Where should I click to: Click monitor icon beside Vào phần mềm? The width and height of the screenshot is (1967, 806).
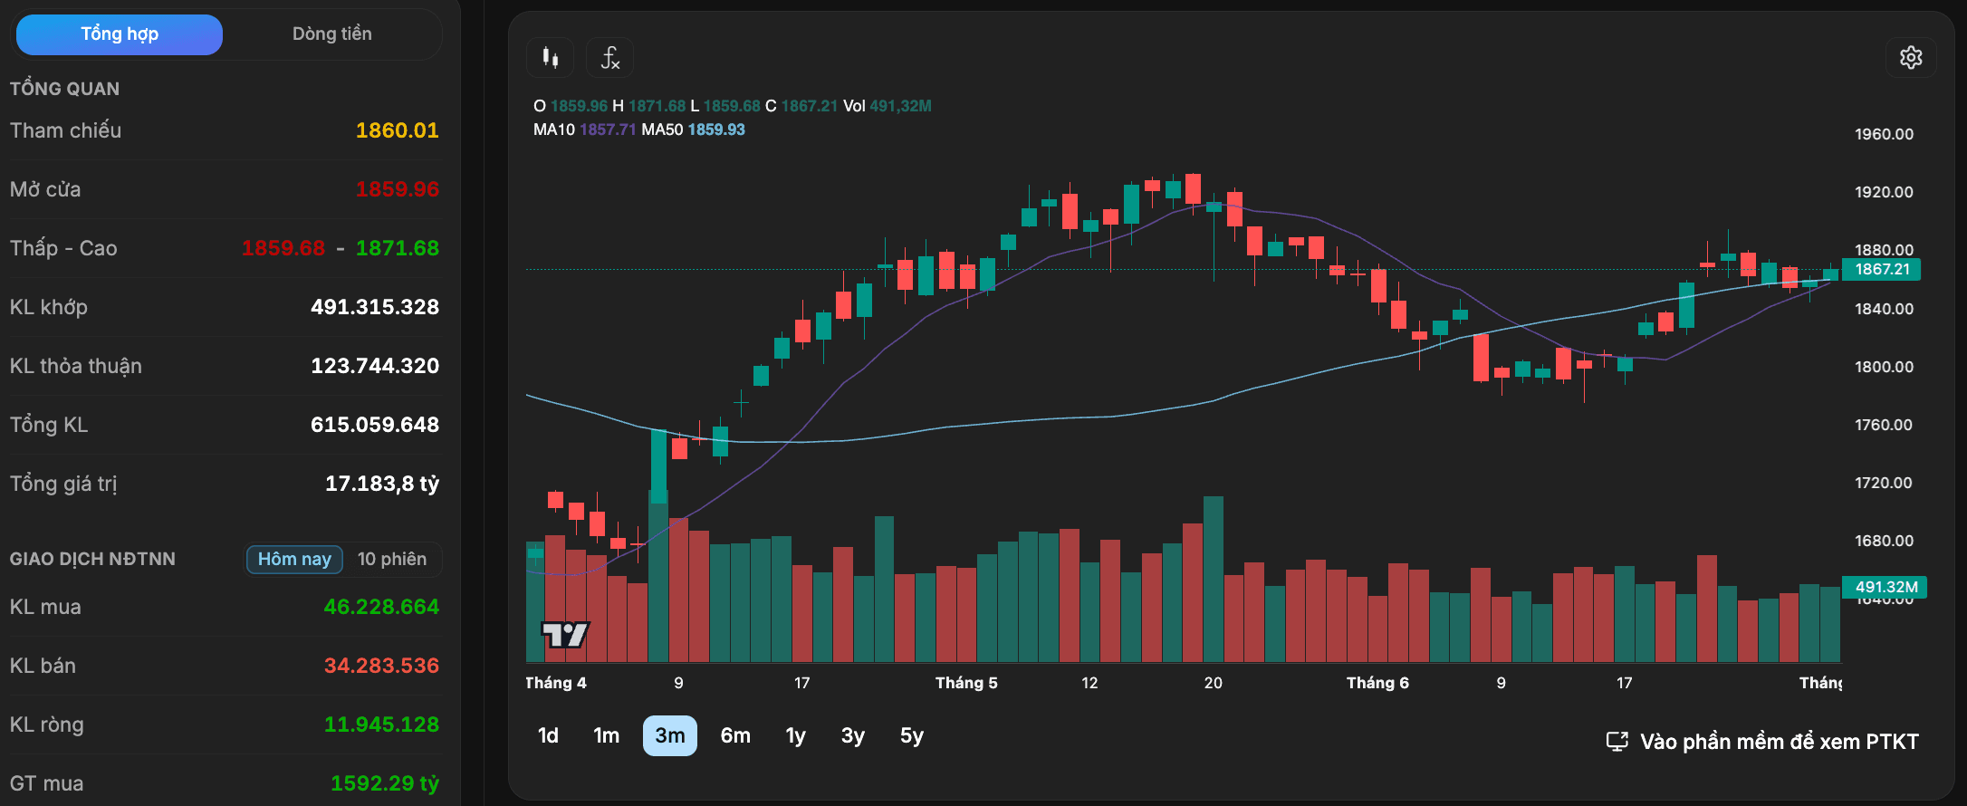click(1617, 742)
